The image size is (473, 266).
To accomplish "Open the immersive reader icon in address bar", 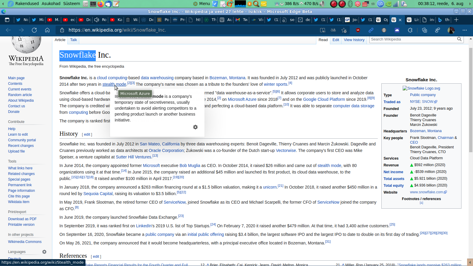I will pos(323,30).
